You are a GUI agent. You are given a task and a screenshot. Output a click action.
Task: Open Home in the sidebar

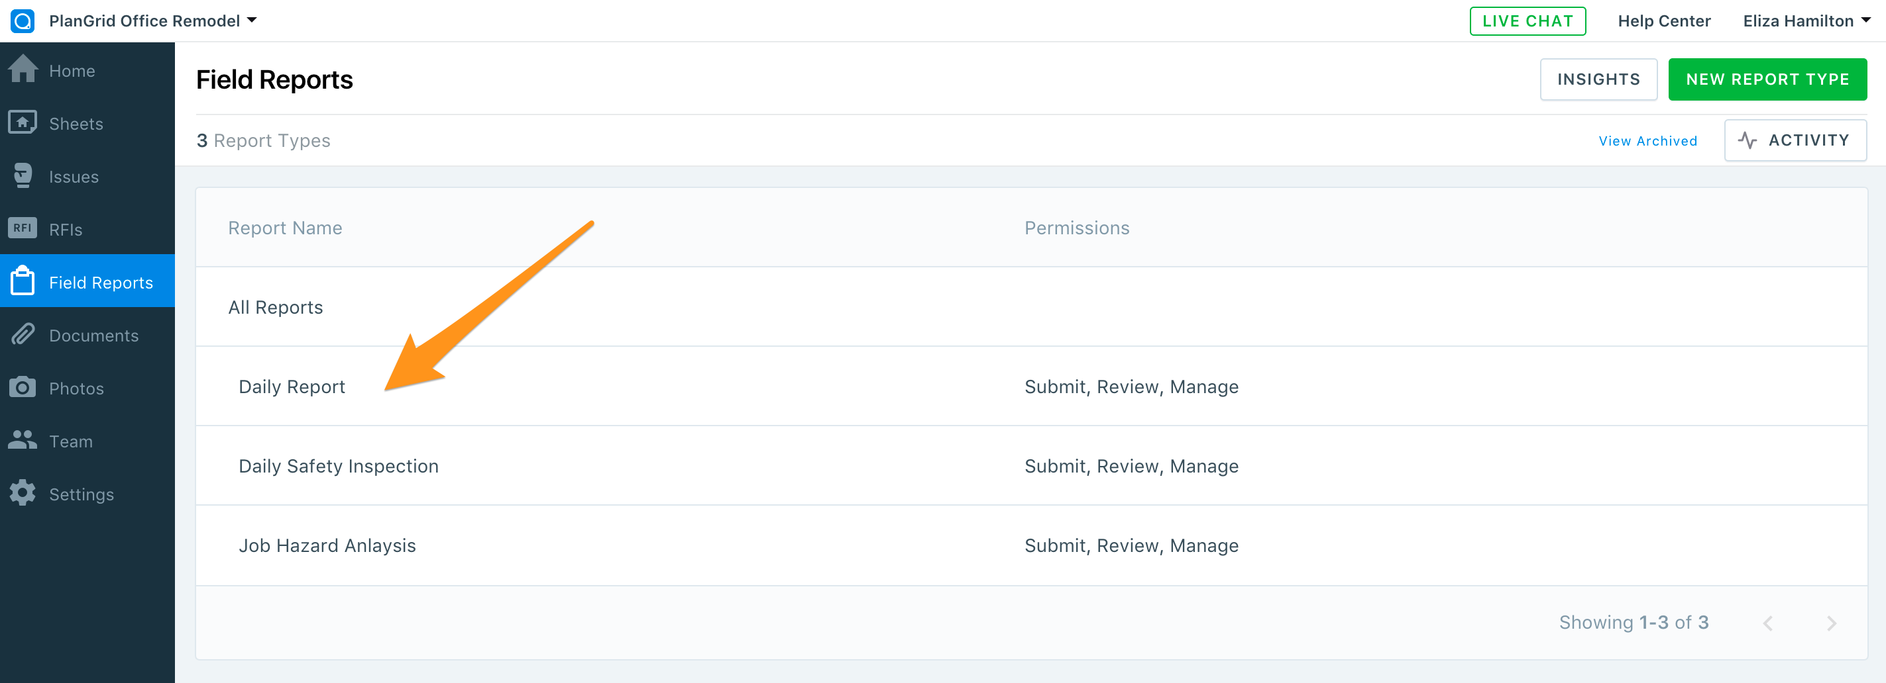point(87,70)
